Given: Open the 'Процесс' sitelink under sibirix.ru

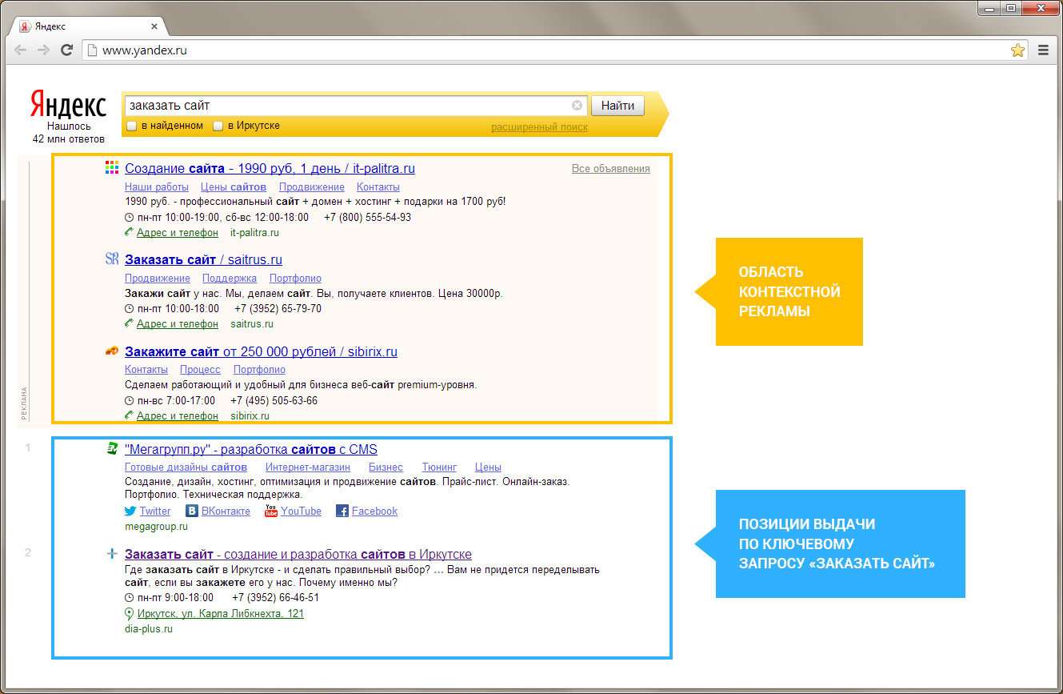Looking at the screenshot, I should tap(200, 370).
